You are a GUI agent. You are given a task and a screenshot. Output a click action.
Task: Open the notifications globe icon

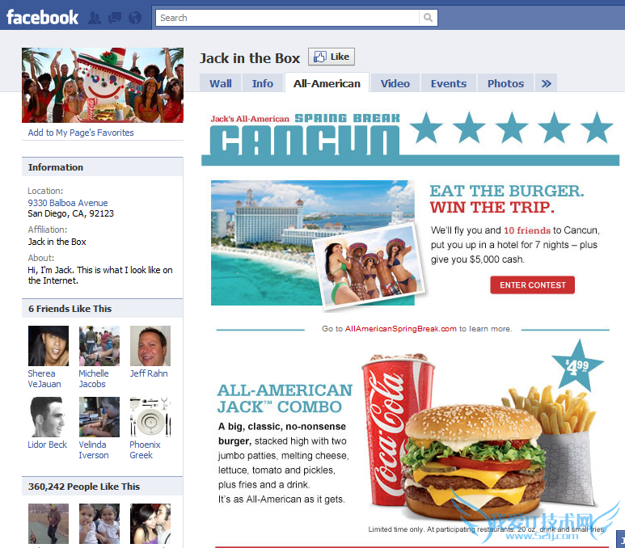coord(135,18)
